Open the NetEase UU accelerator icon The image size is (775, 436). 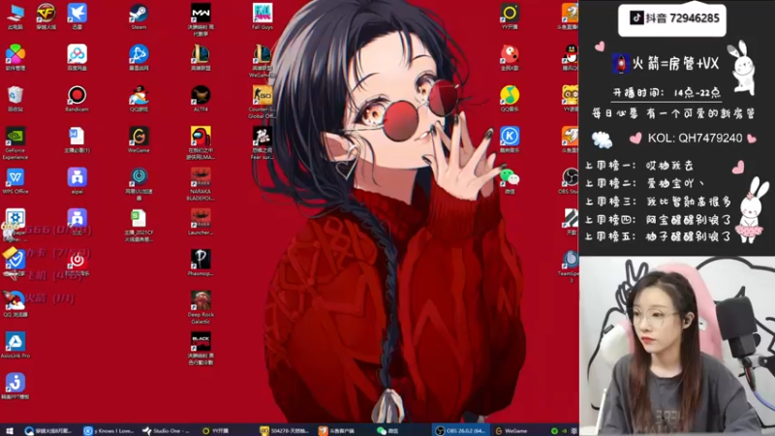click(139, 184)
